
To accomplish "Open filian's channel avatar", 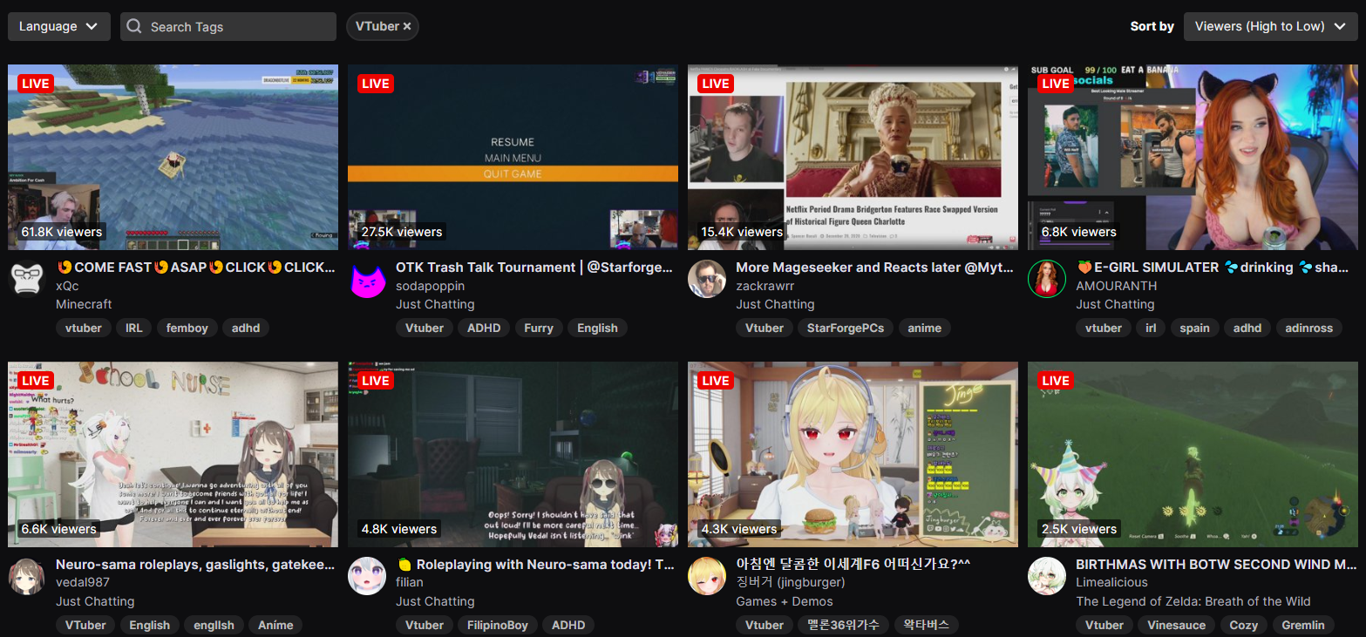I will pos(367,577).
